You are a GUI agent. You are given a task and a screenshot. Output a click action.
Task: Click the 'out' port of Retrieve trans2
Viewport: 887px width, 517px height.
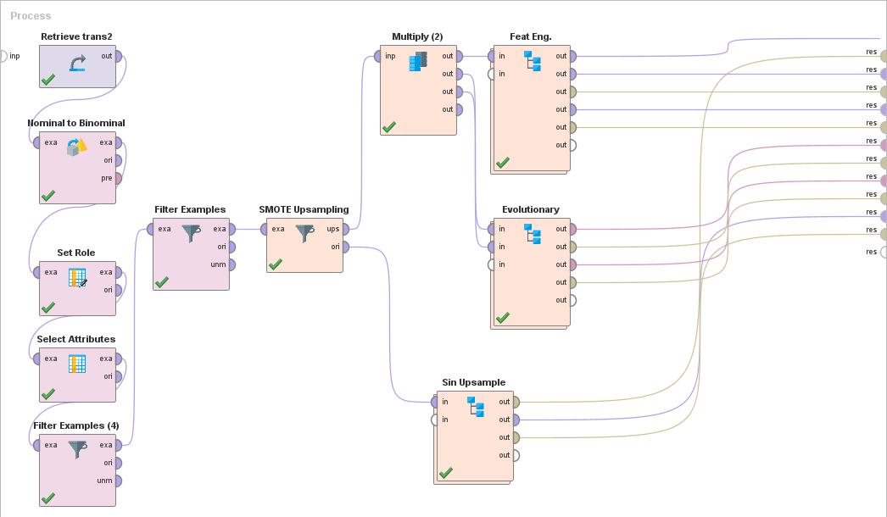click(119, 56)
